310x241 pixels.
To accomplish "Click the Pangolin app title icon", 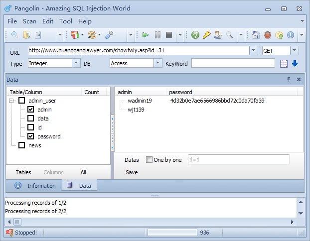I will pyautogui.click(x=8, y=8).
